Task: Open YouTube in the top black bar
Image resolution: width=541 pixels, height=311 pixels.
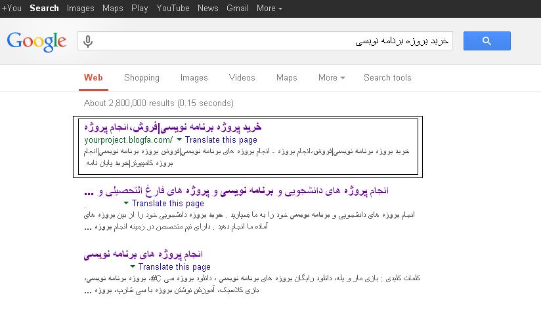Action: click(x=173, y=8)
